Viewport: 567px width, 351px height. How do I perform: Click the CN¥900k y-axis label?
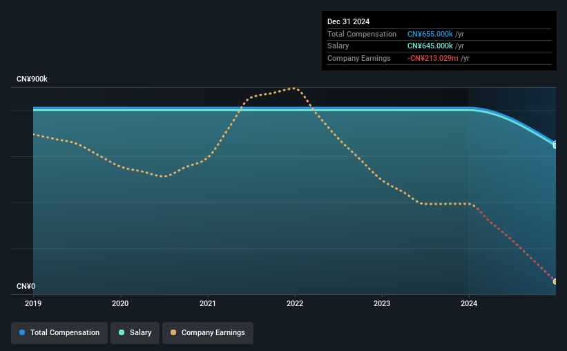(32, 79)
